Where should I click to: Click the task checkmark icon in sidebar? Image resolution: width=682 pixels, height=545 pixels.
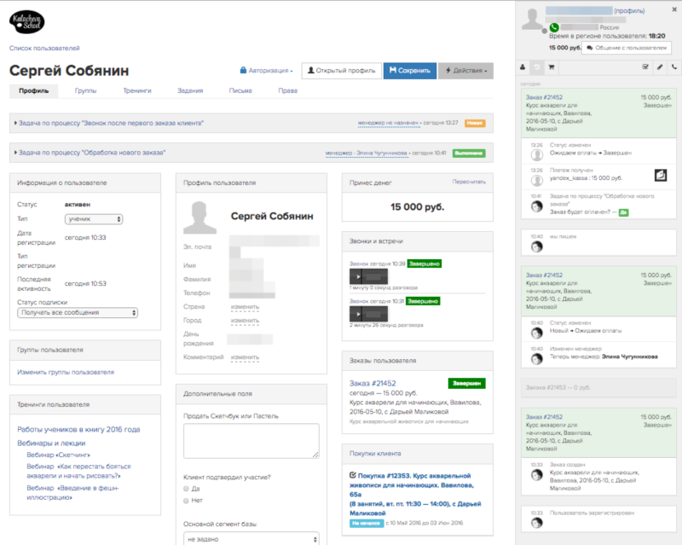coord(645,67)
